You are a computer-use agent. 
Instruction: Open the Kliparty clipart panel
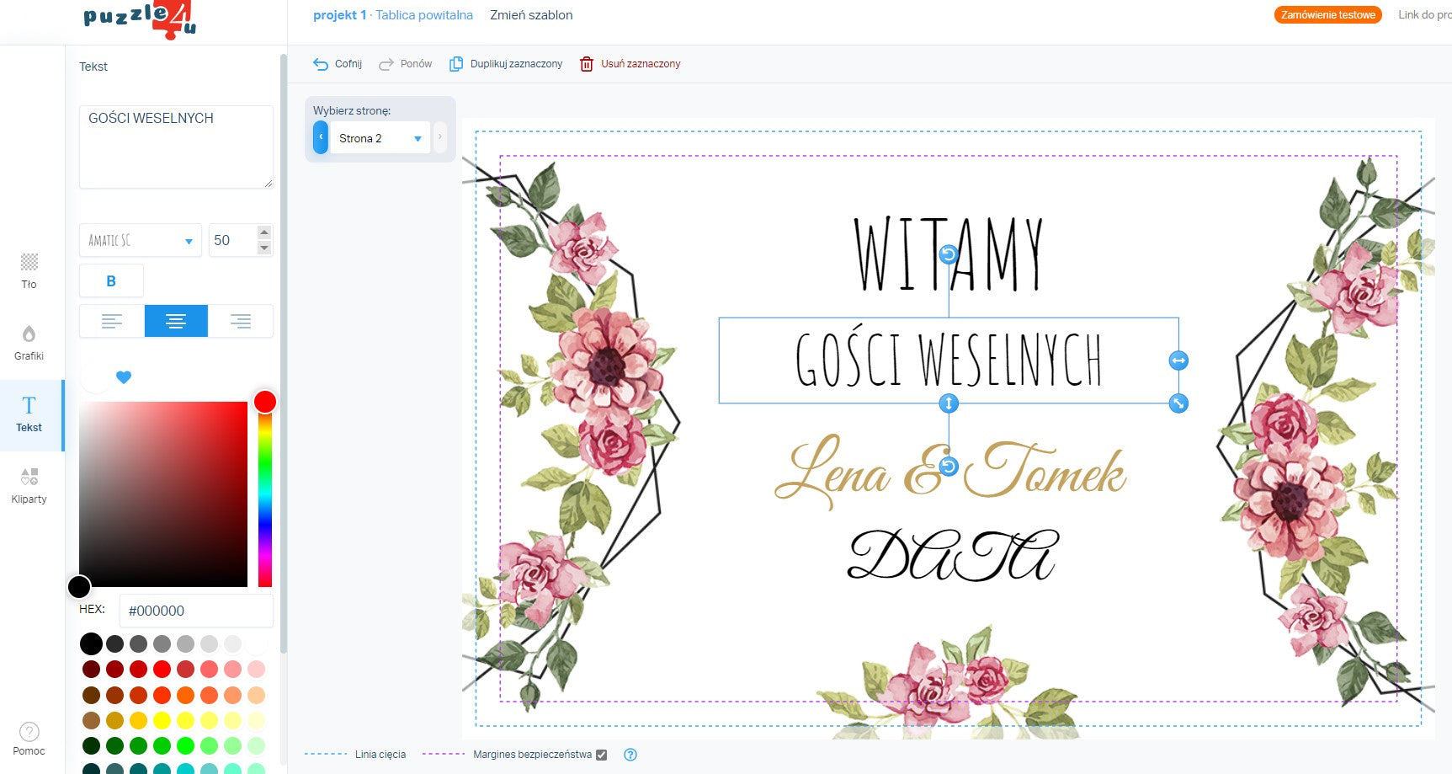[29, 485]
